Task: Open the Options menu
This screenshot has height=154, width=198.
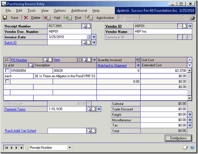Action: pyautogui.click(x=60, y=11)
